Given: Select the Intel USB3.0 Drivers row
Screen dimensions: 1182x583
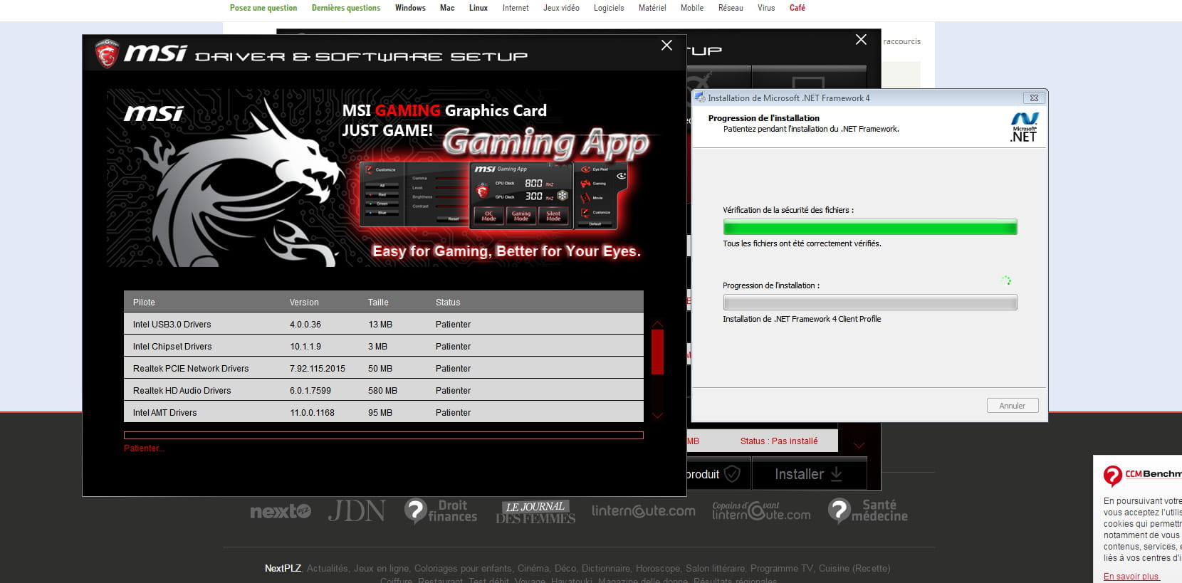Looking at the screenshot, I should click(x=383, y=324).
